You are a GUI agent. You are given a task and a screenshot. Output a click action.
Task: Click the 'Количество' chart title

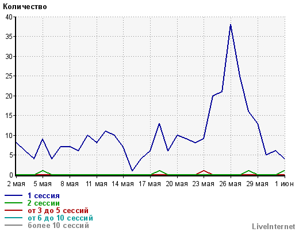tap(25, 7)
